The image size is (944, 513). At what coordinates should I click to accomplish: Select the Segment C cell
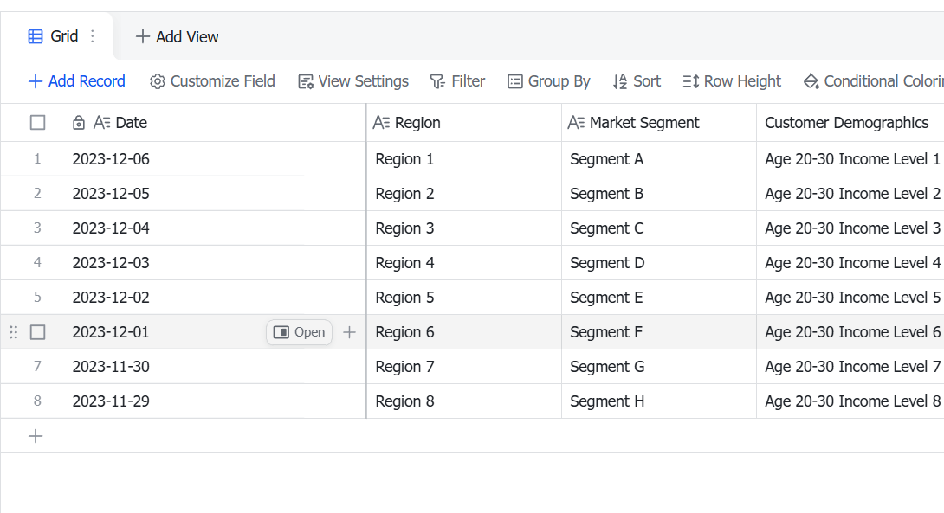point(658,228)
